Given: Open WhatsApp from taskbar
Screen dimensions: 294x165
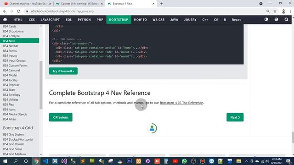Looking at the screenshot, I should click(184, 161).
